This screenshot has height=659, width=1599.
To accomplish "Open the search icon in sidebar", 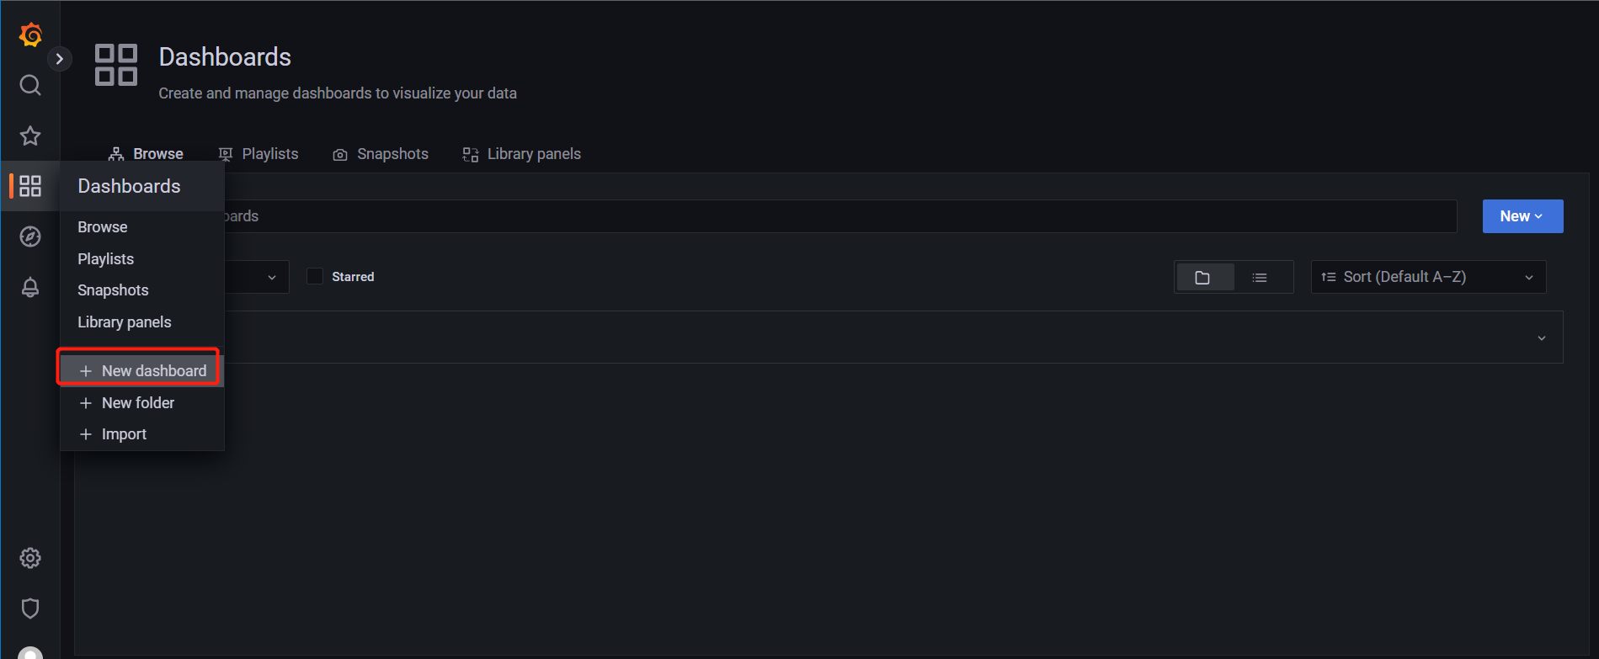I will click(x=30, y=85).
